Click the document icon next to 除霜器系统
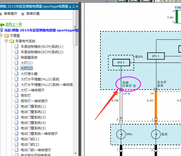 17,57
